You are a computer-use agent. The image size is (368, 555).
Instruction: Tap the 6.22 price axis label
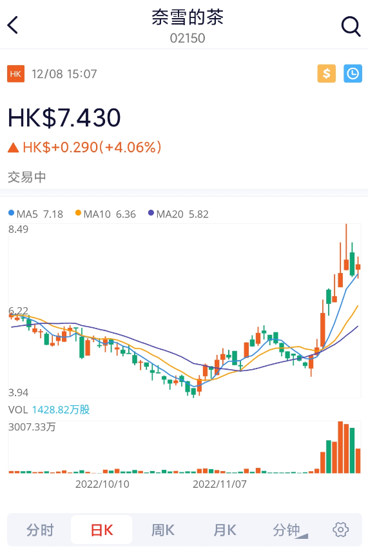tap(18, 311)
